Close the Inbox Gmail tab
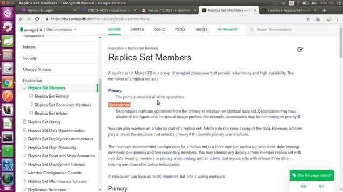 pos(195,10)
